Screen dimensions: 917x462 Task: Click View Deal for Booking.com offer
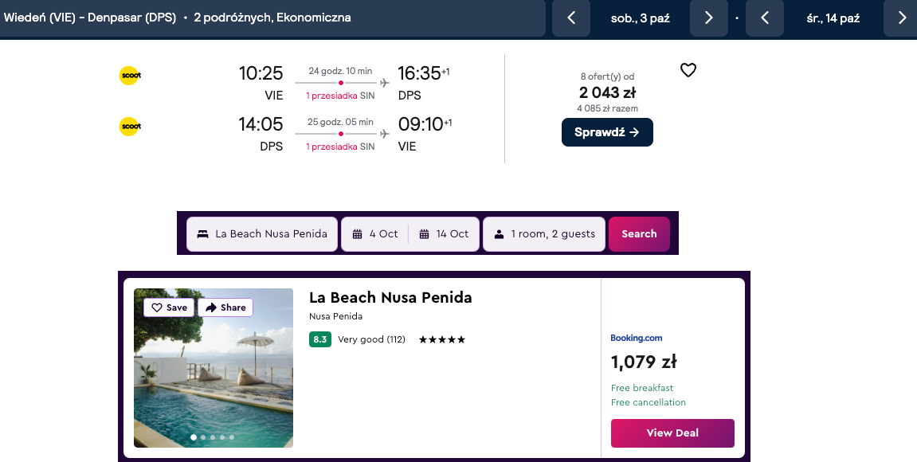click(672, 433)
